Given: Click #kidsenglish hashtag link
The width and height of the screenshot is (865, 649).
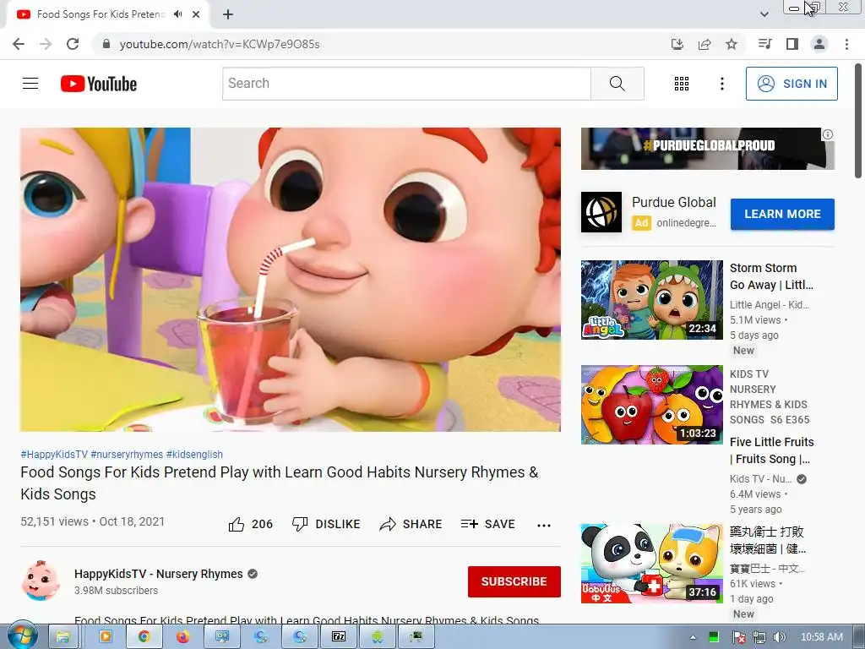Looking at the screenshot, I should click(x=194, y=454).
